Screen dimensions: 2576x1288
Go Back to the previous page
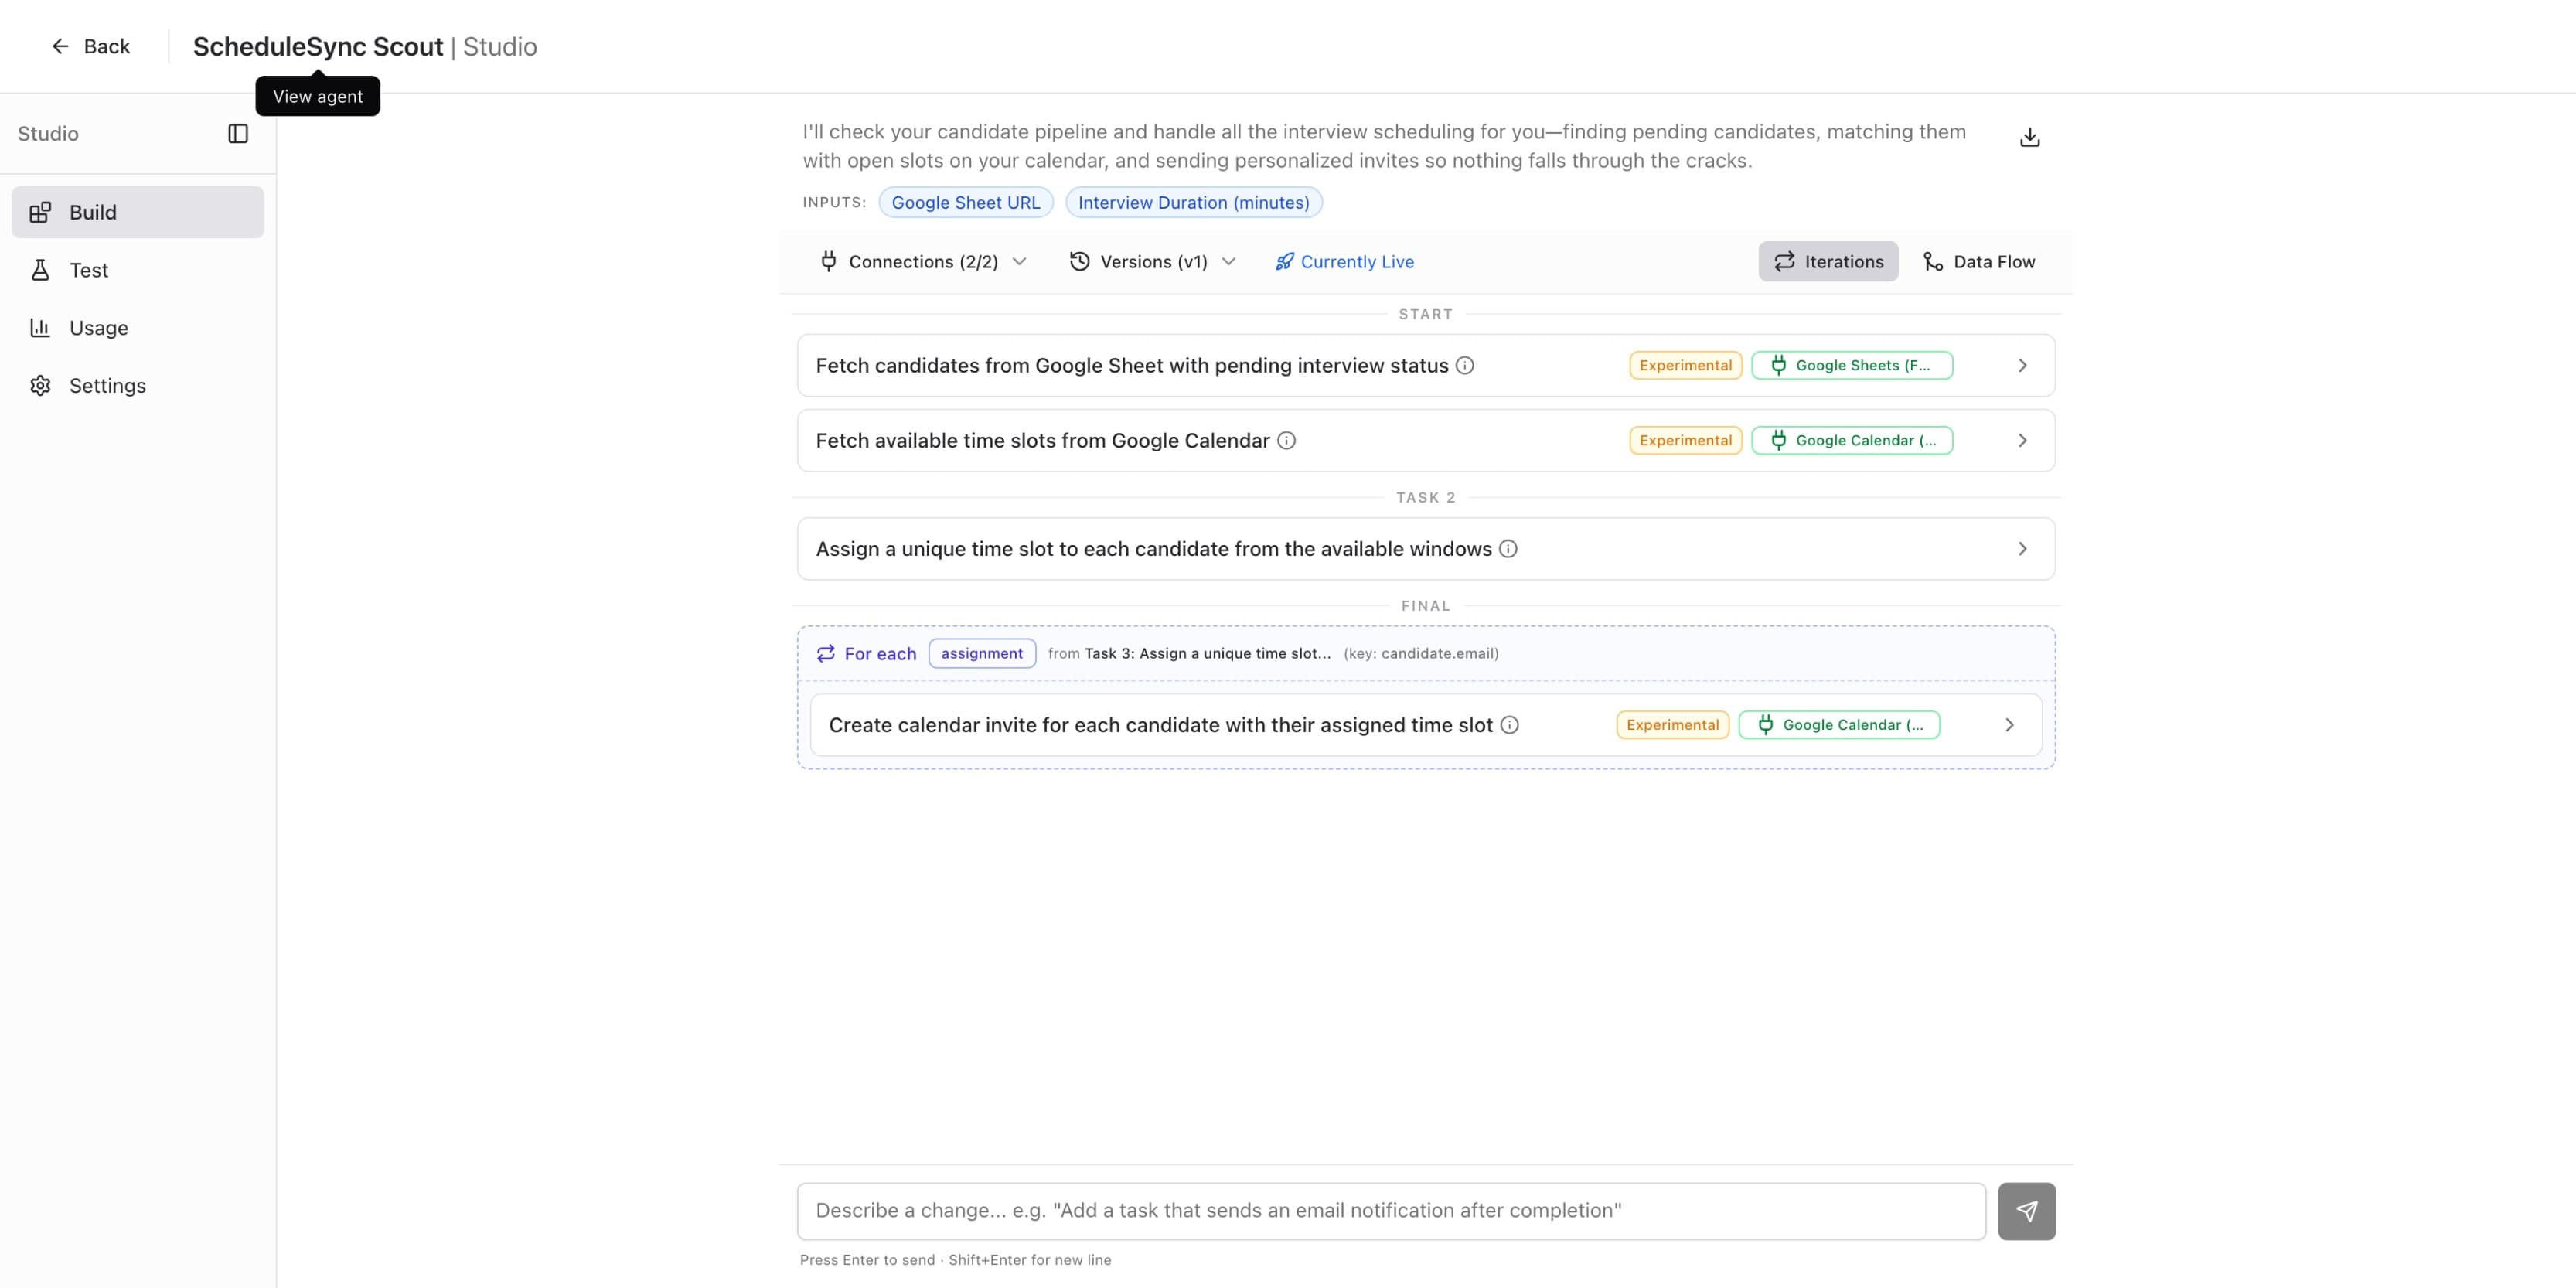coord(91,46)
